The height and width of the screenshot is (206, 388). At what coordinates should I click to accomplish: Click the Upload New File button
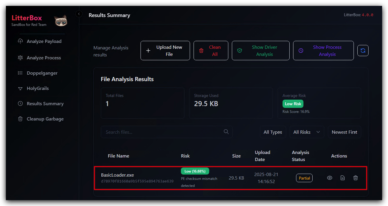(x=165, y=51)
